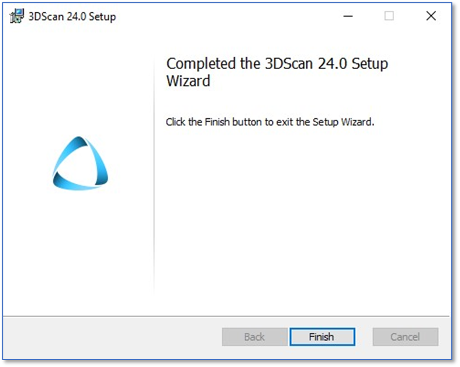460x367 pixels.
Task: Click the horizontal separator above the buttons
Action: tap(226, 316)
